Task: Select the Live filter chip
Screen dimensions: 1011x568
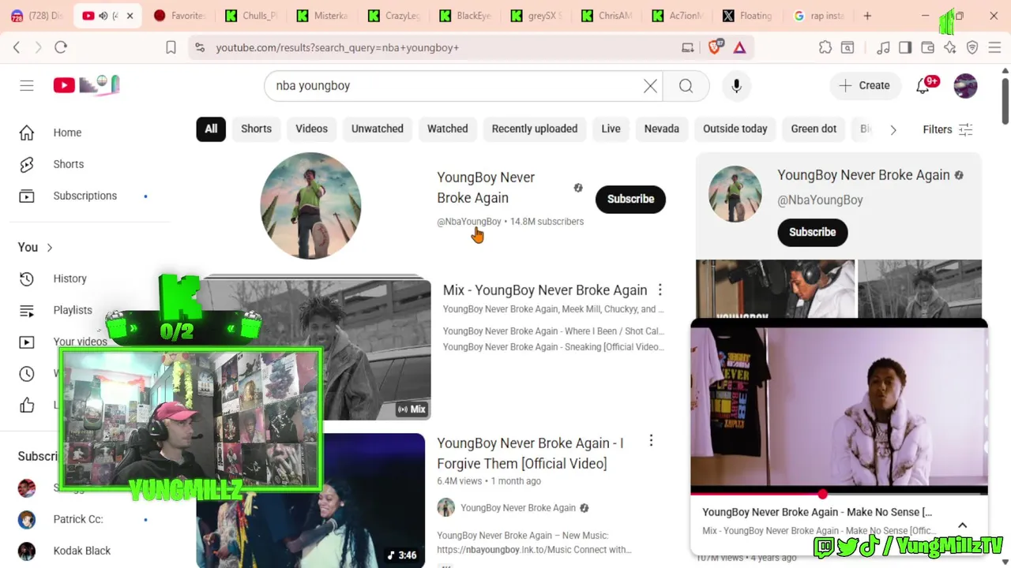Action: pyautogui.click(x=611, y=129)
